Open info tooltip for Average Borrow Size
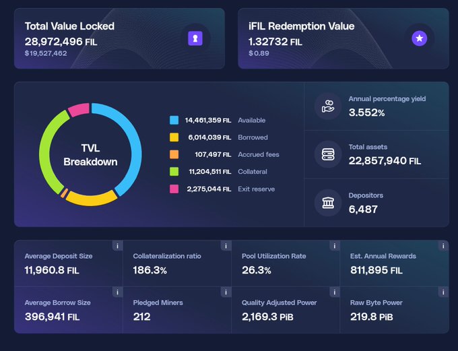 117,292
